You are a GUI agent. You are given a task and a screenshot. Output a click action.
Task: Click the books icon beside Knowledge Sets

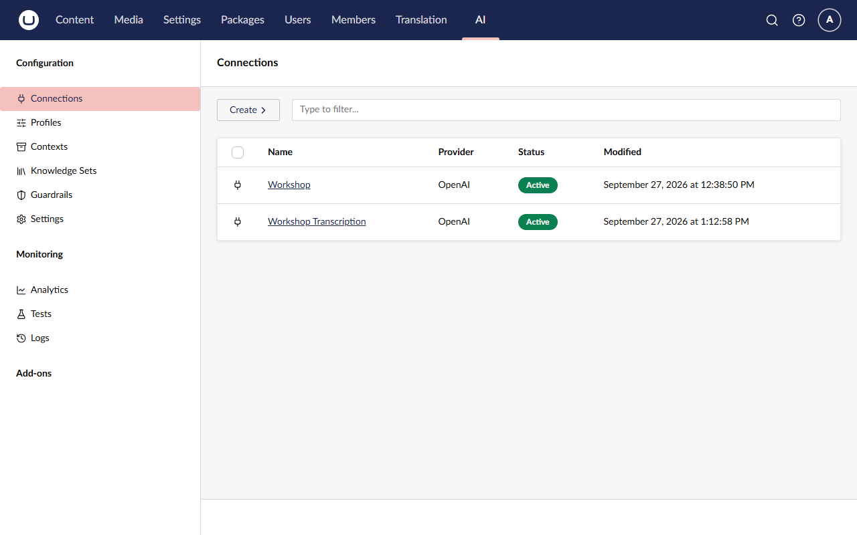pos(21,171)
